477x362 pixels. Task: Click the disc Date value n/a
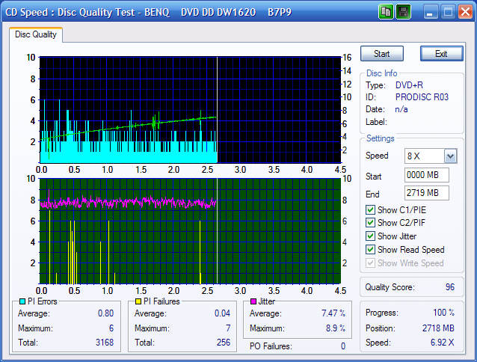[x=401, y=109]
